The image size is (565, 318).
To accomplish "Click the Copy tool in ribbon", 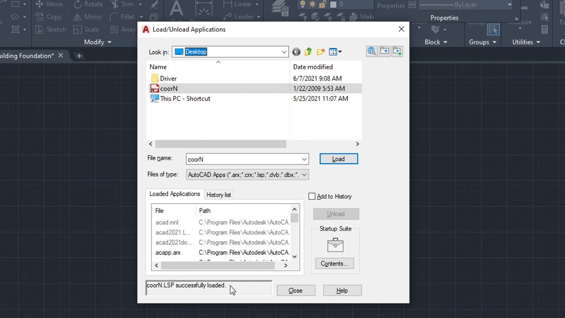I will click(x=49, y=17).
